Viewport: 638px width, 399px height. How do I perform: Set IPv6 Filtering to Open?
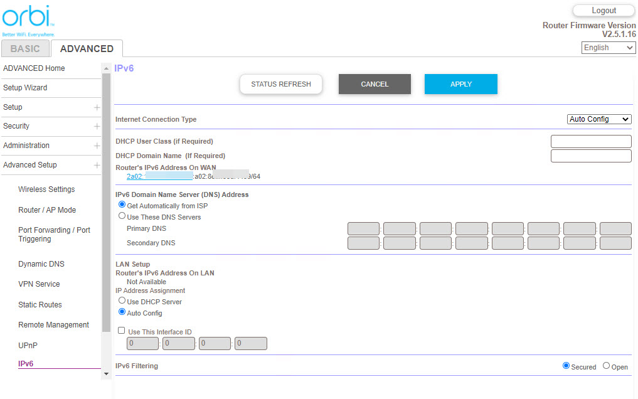(606, 366)
